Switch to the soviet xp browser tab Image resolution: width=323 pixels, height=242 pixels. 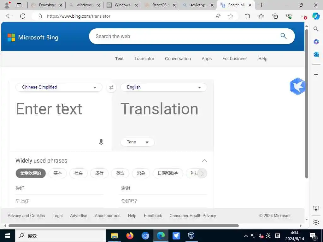(197, 5)
